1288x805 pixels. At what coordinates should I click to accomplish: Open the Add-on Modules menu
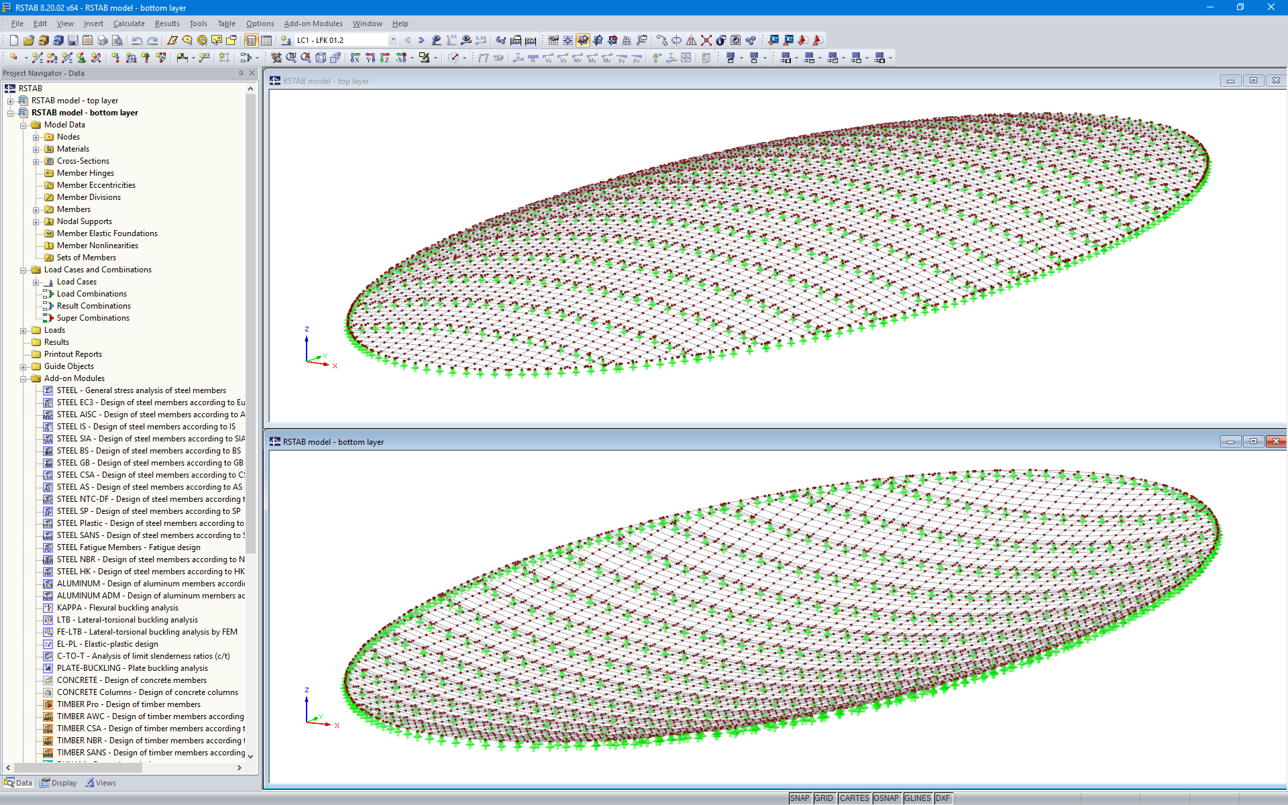[x=313, y=23]
